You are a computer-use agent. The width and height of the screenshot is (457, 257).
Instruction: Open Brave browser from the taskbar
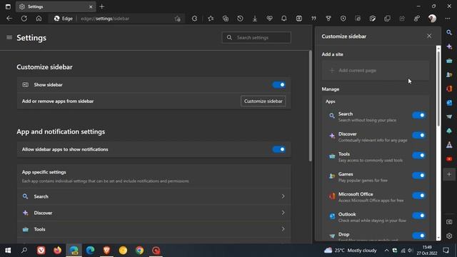(106, 251)
